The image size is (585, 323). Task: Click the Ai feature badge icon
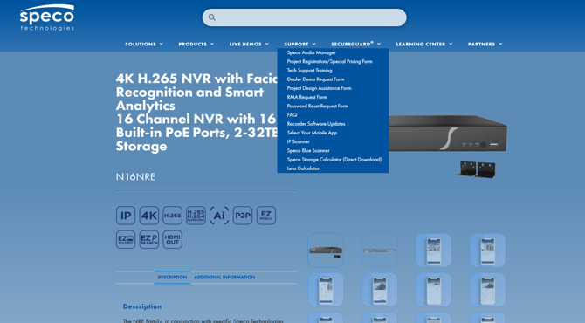[219, 216]
